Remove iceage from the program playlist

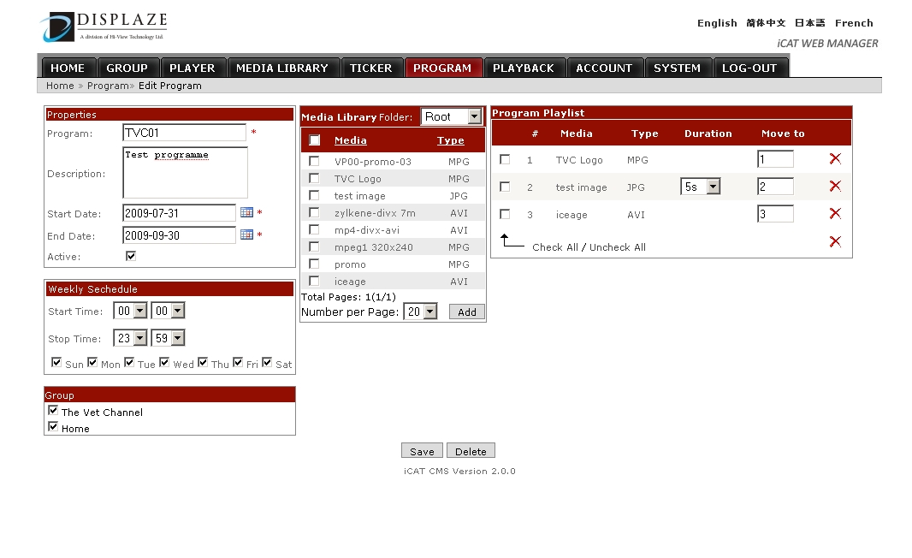835,214
